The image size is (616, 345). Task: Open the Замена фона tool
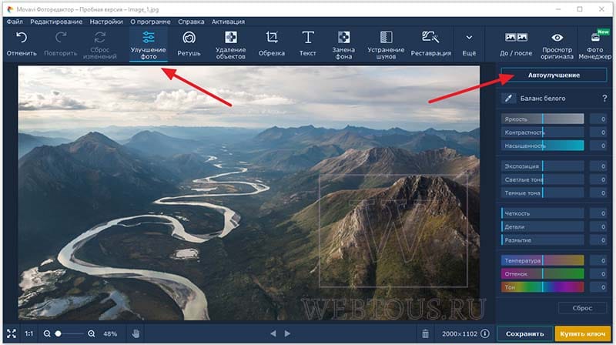(x=343, y=44)
